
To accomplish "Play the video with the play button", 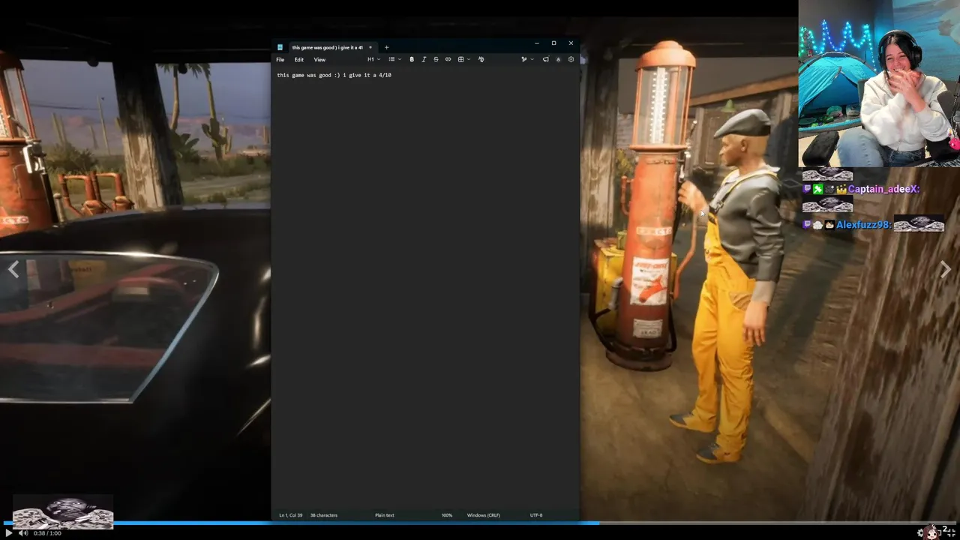I will click(x=9, y=532).
